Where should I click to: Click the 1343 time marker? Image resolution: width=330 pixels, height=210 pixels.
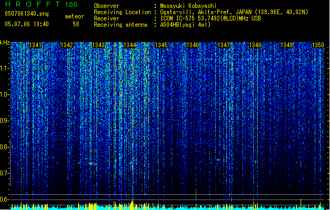tap(98, 45)
